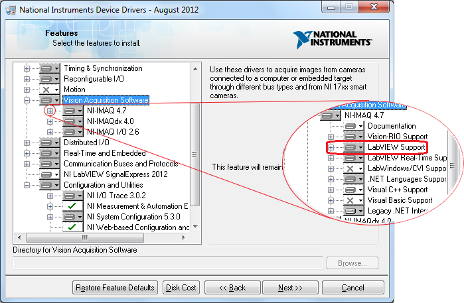The image size is (464, 303).
Task: Open install-state icon for NI System Configuration 5.3.0
Action: (x=73, y=217)
